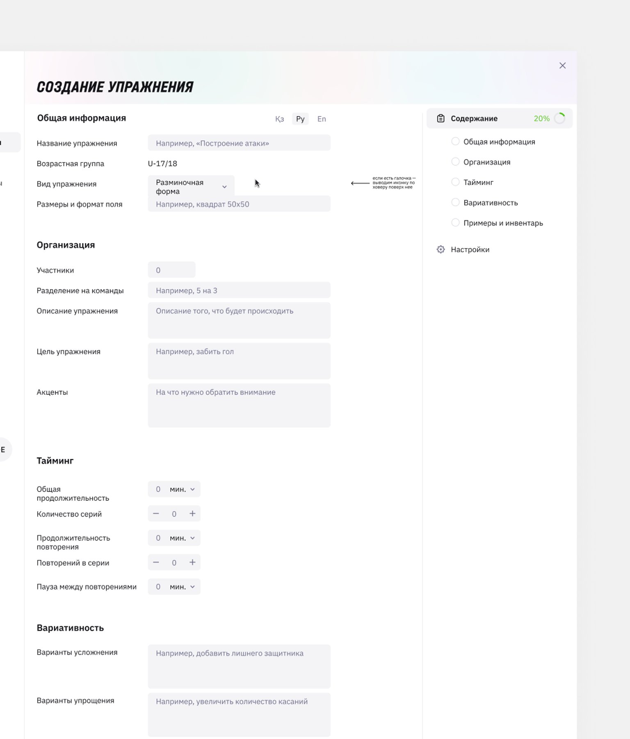Image resolution: width=630 pixels, height=739 pixels.
Task: Click the U-17/18 age group value
Action: (162, 164)
